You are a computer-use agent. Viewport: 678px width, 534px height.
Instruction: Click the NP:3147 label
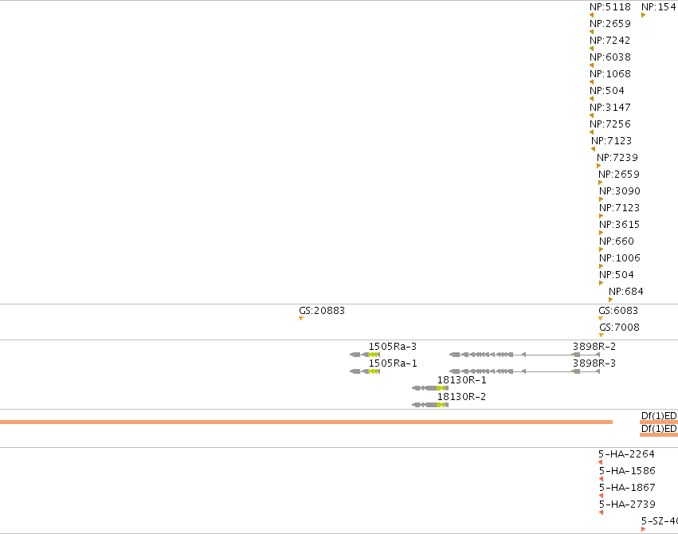pos(610,108)
